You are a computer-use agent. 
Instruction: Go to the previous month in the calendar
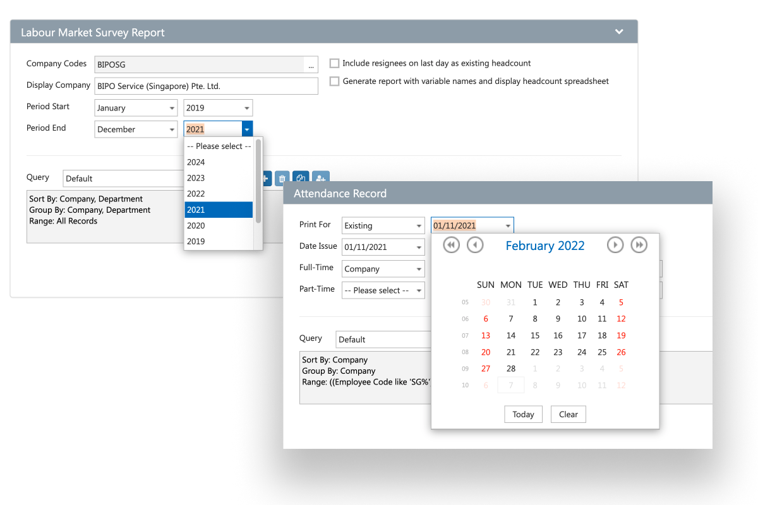(475, 245)
